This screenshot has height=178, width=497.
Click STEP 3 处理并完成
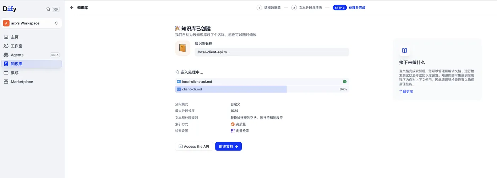click(x=349, y=7)
